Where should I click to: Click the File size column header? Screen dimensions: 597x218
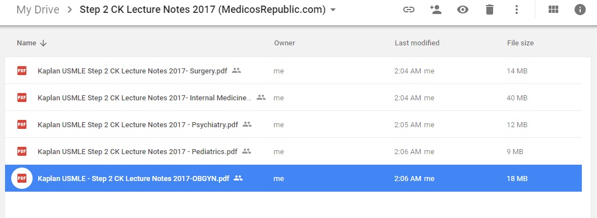click(x=520, y=43)
